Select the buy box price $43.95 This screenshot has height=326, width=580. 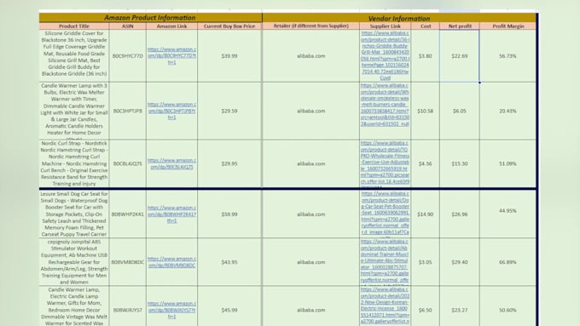[229, 262]
